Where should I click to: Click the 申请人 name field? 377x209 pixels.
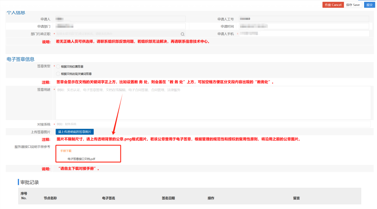pyautogui.click(x=120, y=19)
